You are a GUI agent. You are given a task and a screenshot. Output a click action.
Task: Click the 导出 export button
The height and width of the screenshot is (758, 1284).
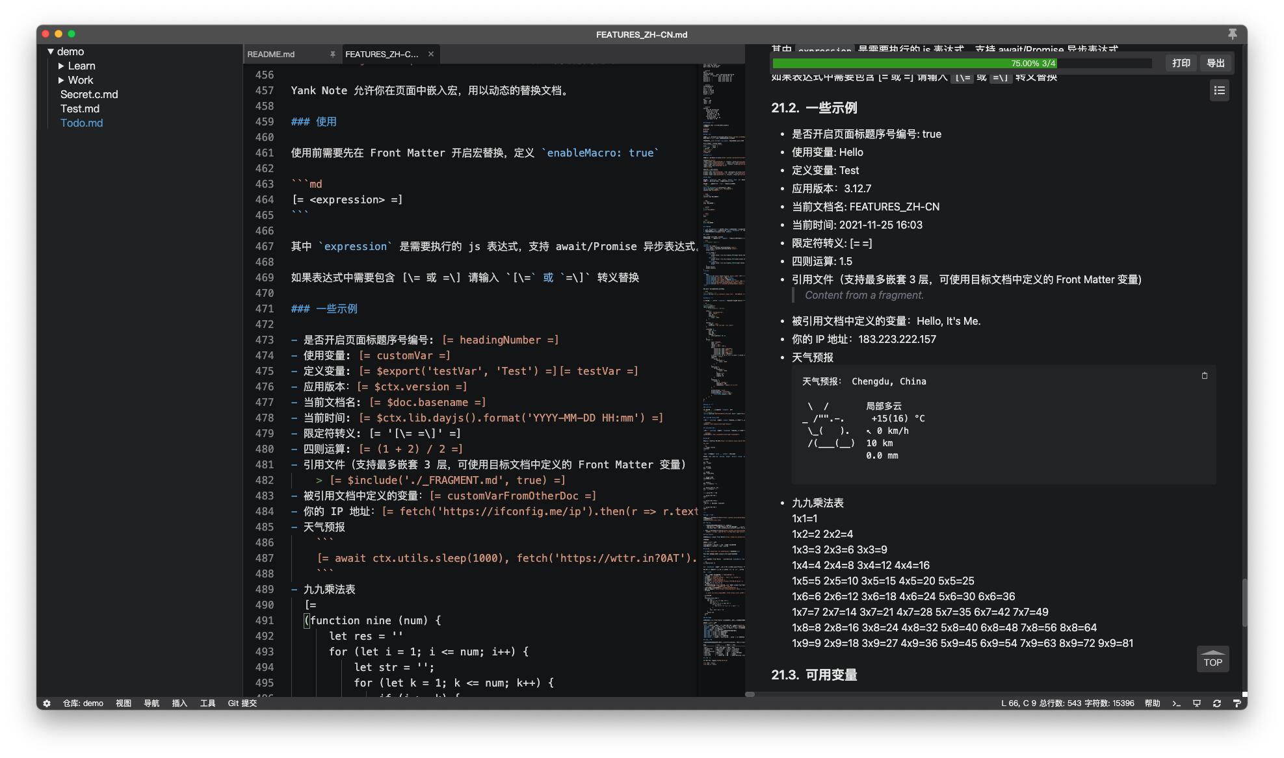click(1215, 63)
